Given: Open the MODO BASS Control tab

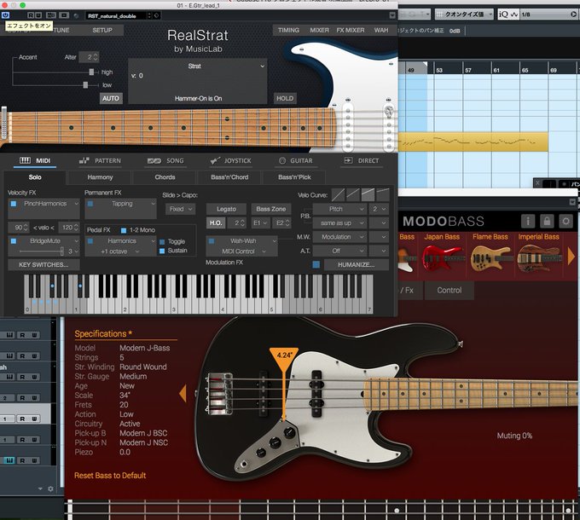Looking at the screenshot, I should (x=449, y=291).
